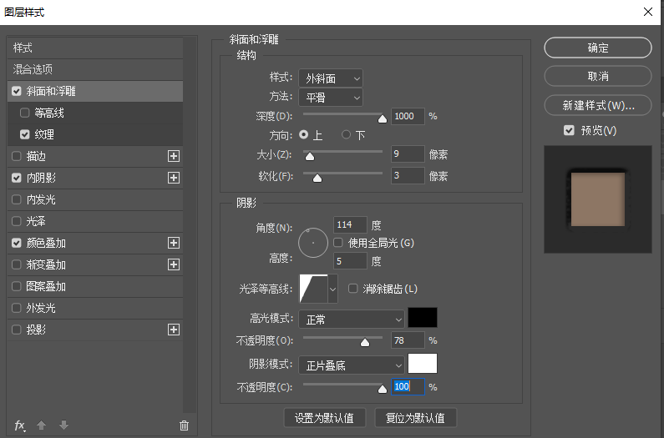
Task: Move effect up with up-arrow icon
Action: point(41,425)
